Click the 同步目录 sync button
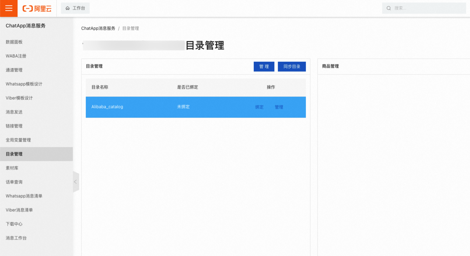 (x=292, y=67)
